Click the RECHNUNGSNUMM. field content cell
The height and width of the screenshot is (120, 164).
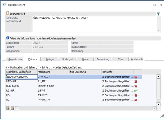[21, 77]
